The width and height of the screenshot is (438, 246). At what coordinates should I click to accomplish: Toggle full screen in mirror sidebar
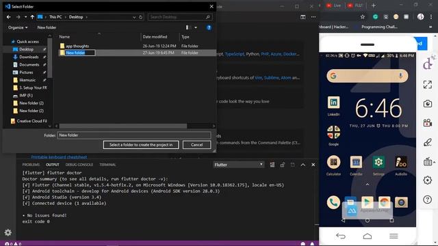coord(427,85)
